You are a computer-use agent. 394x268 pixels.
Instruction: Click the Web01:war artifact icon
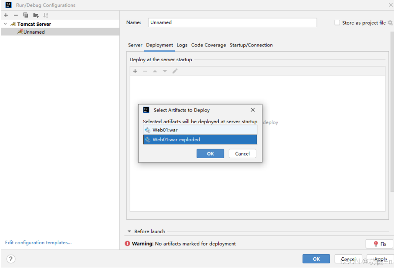(148, 130)
